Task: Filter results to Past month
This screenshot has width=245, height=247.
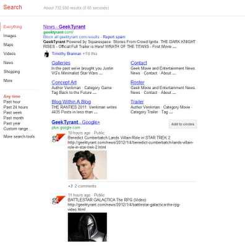Action: [14, 118]
